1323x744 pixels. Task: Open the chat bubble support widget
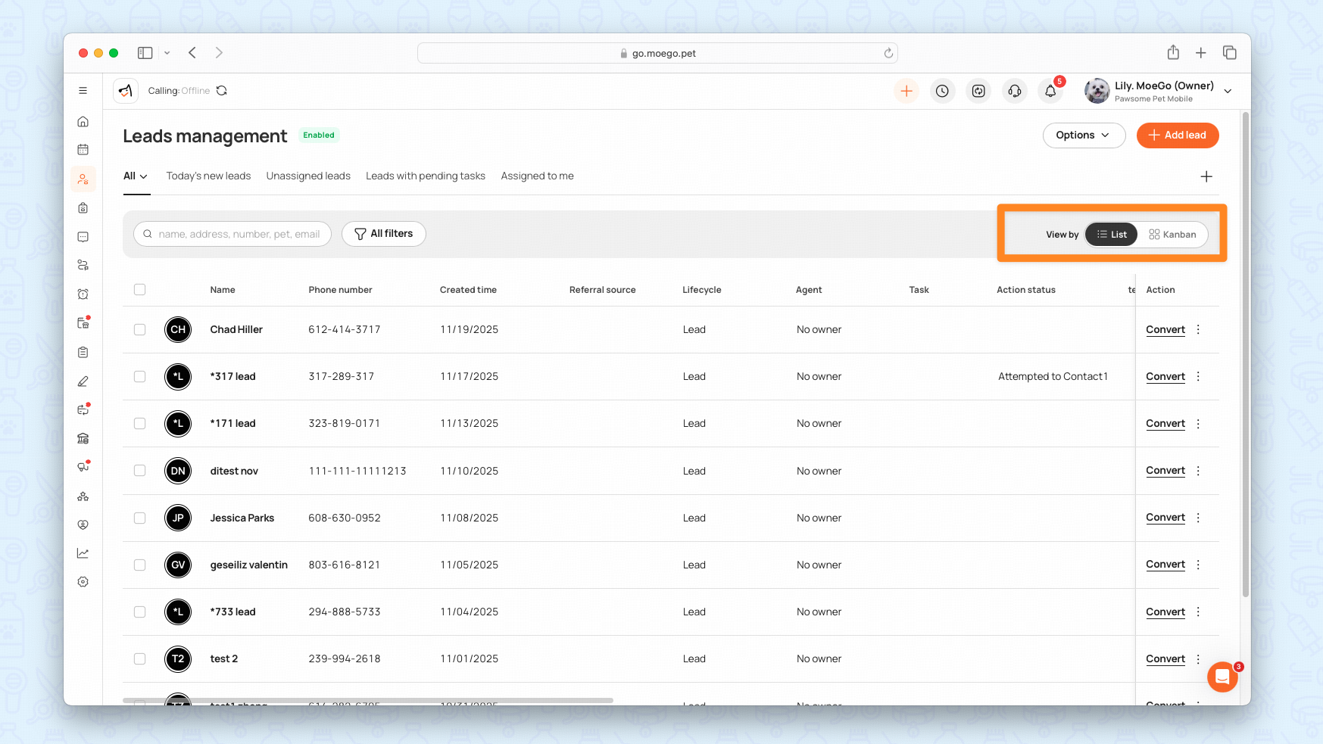[x=1222, y=677]
